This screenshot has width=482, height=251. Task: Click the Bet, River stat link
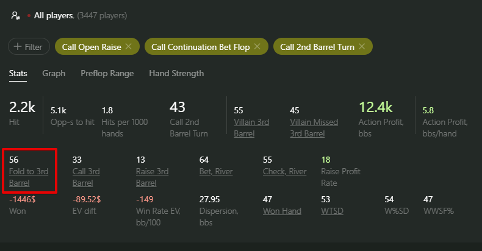(x=216, y=172)
